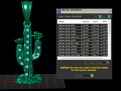Click the 47.14 DWT value
Viewport: 121px width, 91px height.
coord(96,28)
